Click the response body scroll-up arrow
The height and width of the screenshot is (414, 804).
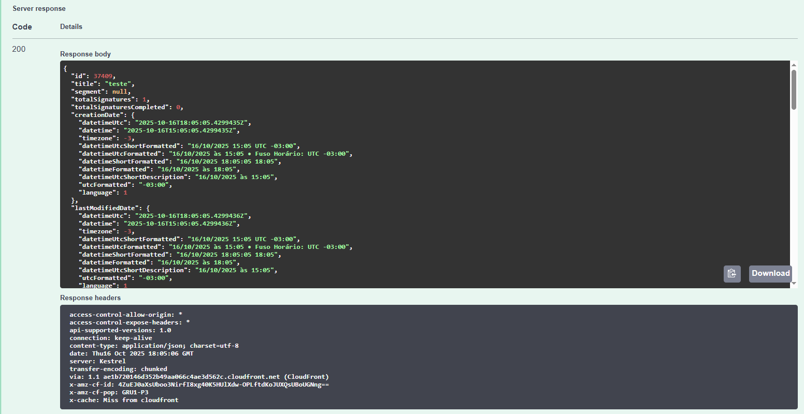pyautogui.click(x=794, y=65)
